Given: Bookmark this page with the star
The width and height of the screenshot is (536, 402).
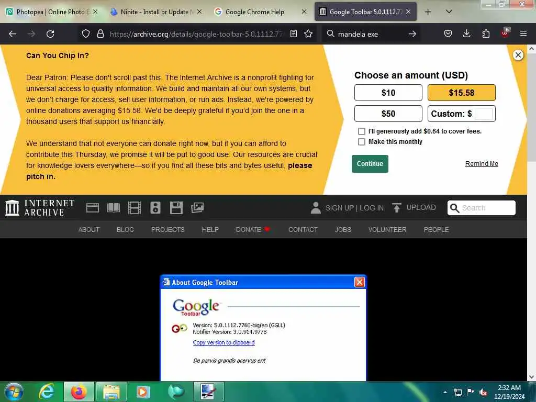Looking at the screenshot, I should coord(308,33).
